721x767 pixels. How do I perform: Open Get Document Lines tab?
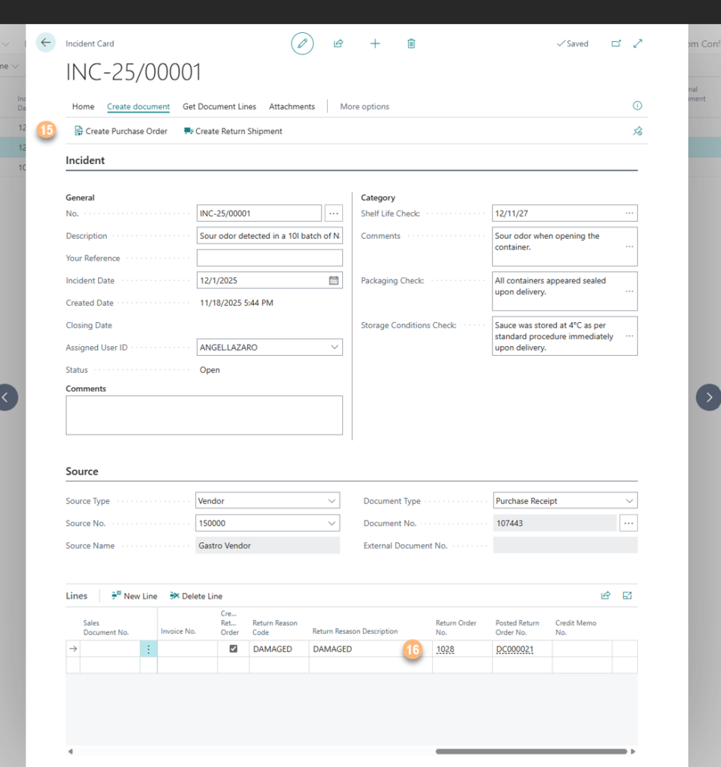(x=219, y=106)
